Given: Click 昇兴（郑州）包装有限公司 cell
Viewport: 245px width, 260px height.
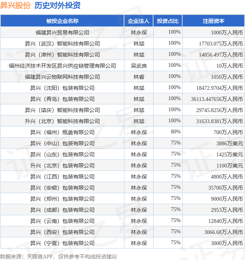Looking at the screenshot, I should pos(62,199).
